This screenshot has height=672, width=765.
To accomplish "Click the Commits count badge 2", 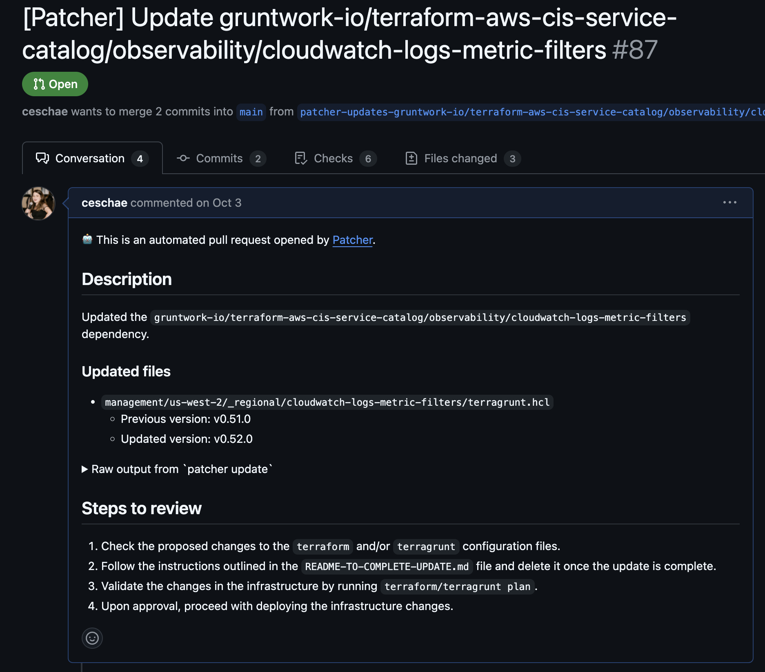I will click(x=258, y=159).
